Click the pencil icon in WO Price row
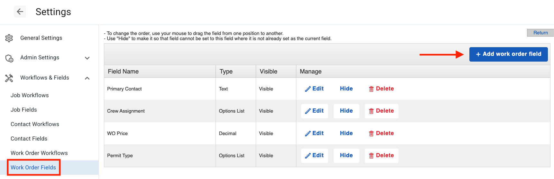This screenshot has height=179, width=554. point(308,134)
